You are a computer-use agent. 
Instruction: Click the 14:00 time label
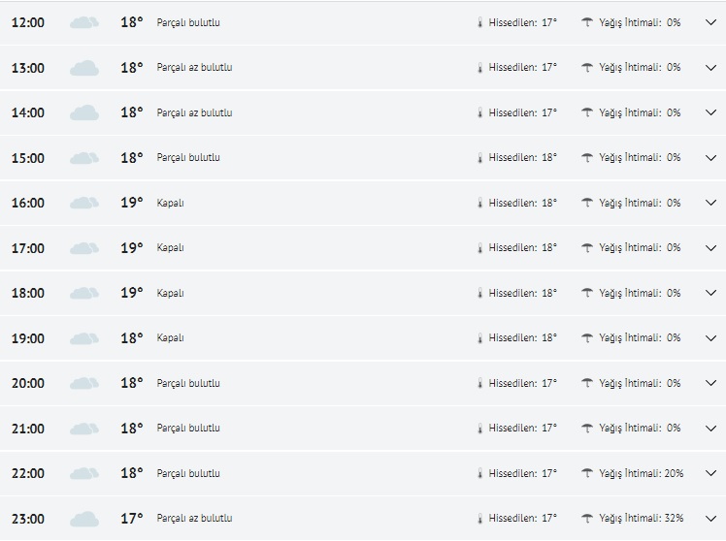click(x=28, y=112)
